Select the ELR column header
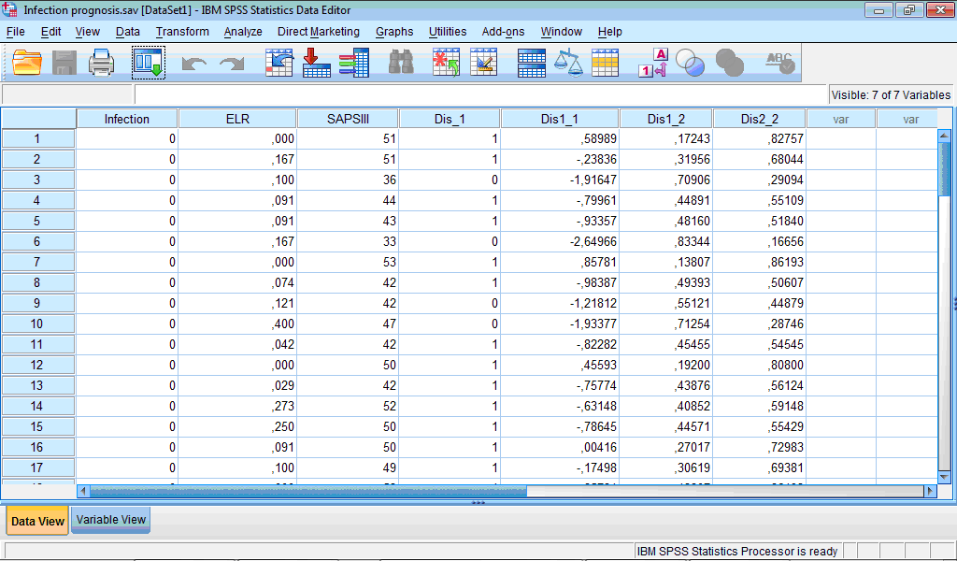The image size is (957, 561). click(236, 118)
